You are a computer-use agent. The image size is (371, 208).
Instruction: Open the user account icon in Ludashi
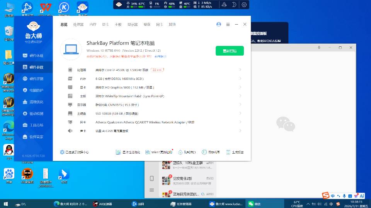pos(219,24)
